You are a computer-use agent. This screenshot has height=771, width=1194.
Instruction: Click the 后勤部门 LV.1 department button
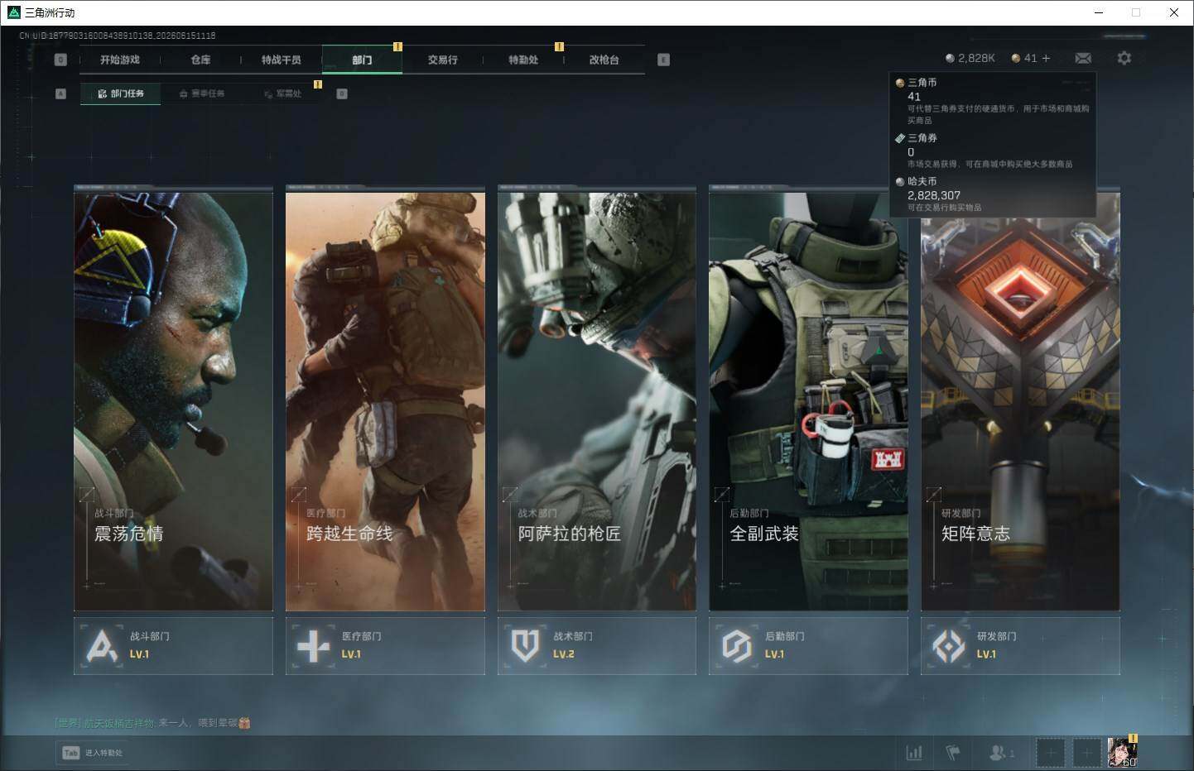pos(808,645)
